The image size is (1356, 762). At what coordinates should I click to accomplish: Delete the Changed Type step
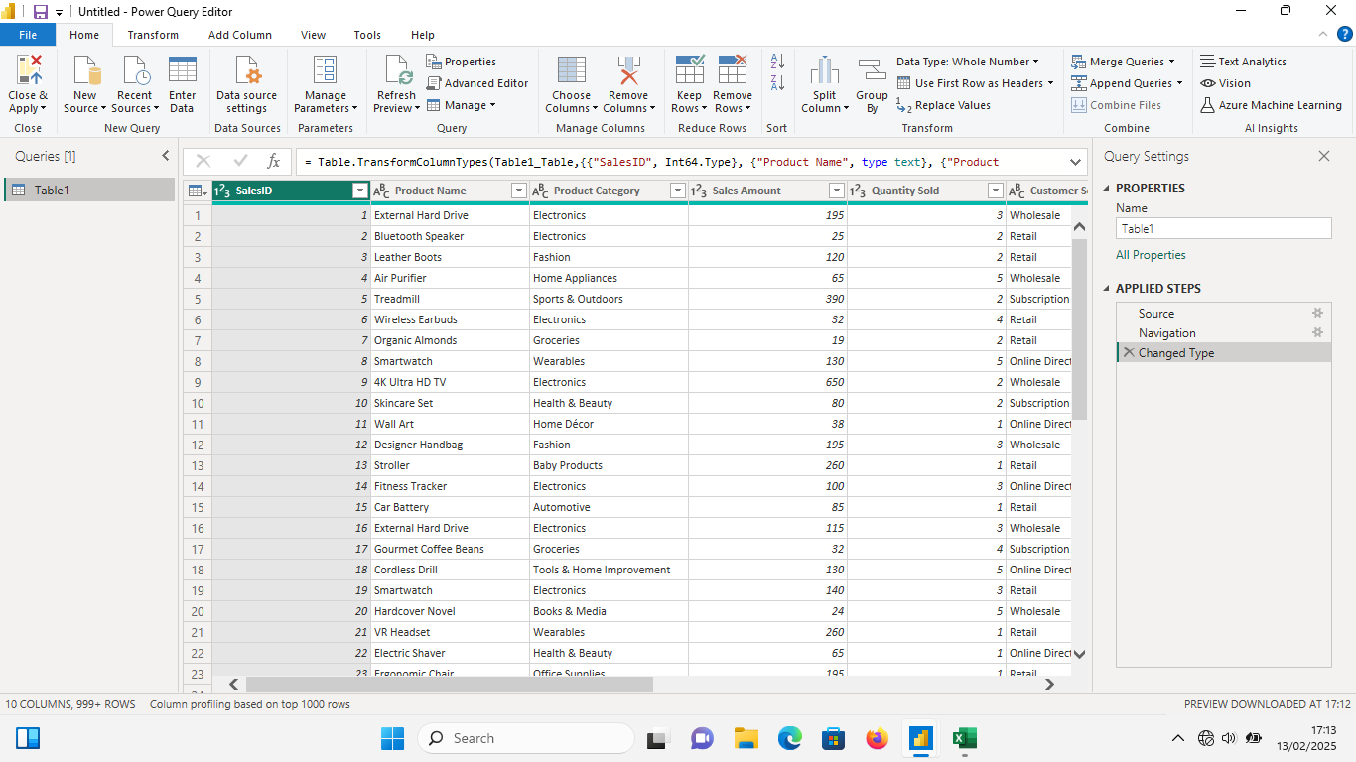pos(1128,352)
